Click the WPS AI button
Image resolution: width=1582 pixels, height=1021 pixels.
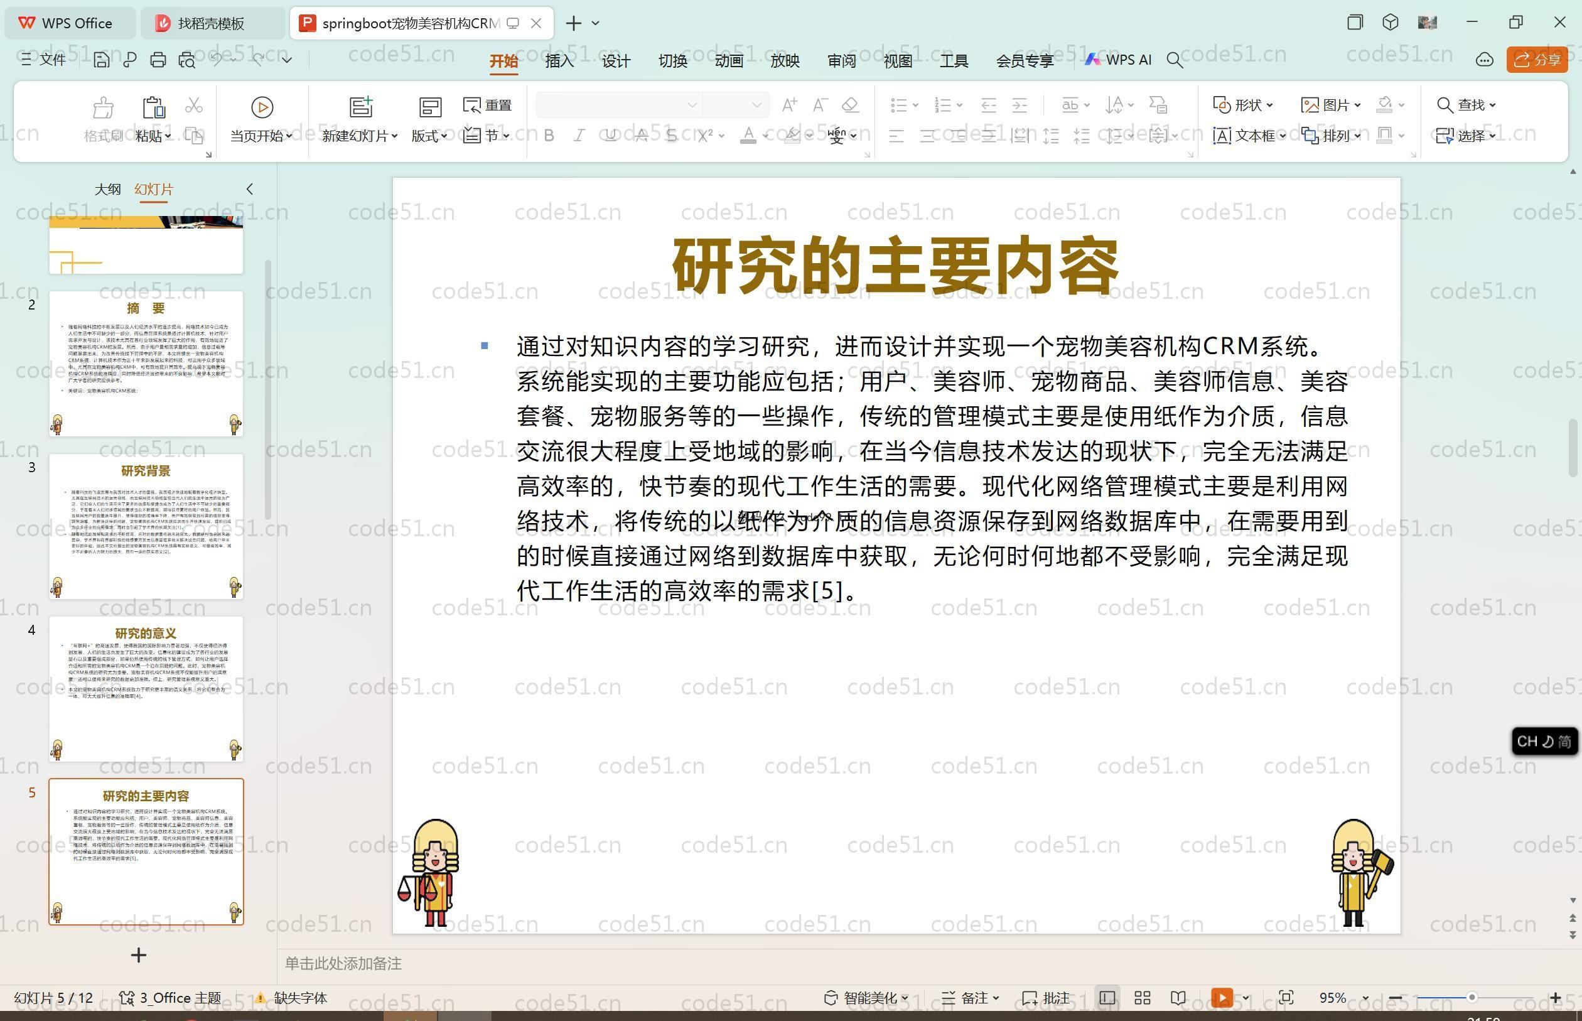coord(1118,60)
